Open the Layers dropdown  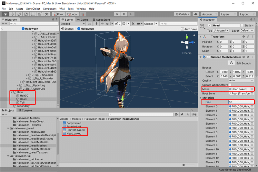coord(228,14)
